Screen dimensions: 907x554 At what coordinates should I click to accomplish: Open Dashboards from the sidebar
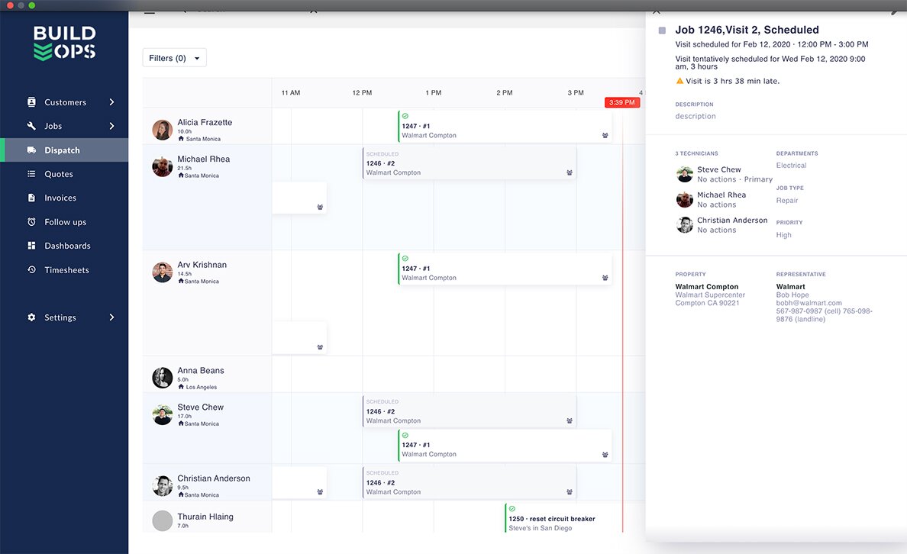64,245
